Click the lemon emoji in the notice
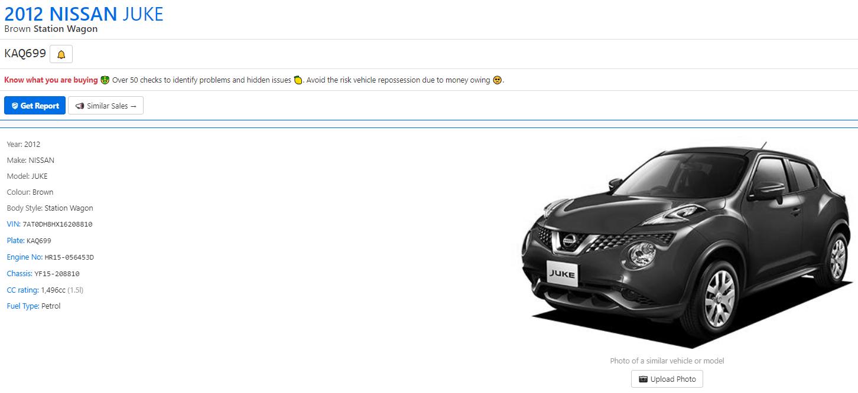The height and width of the screenshot is (393, 858). tap(298, 80)
